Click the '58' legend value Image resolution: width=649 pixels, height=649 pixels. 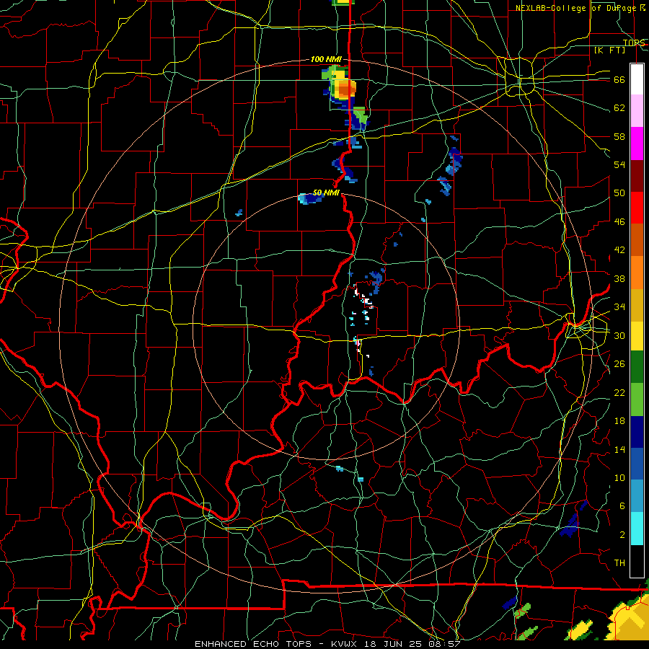[619, 136]
